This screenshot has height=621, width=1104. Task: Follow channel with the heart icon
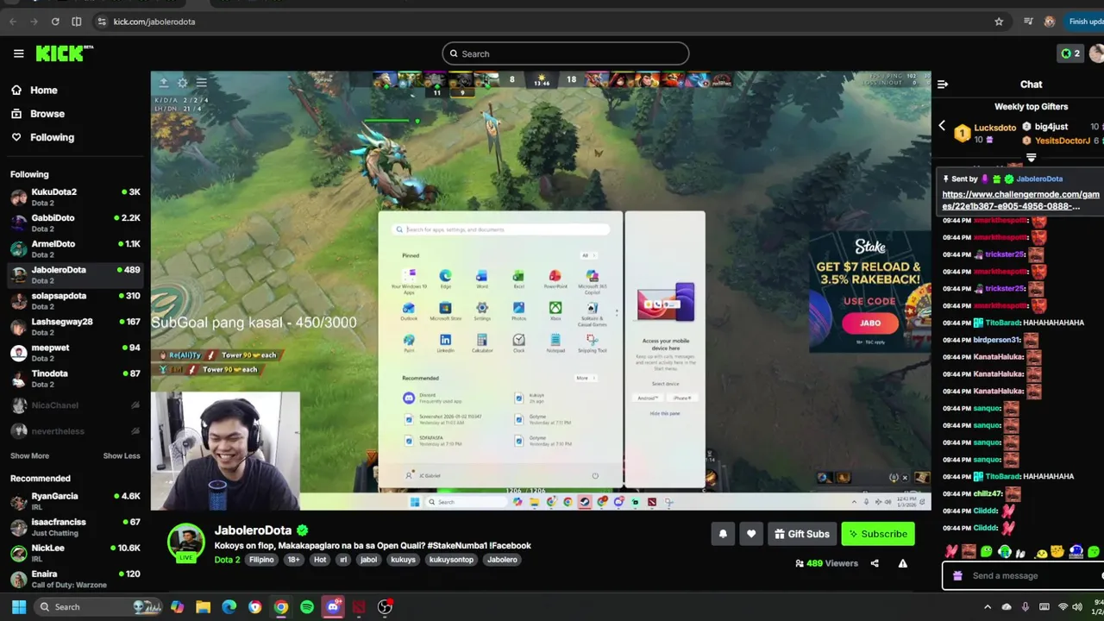pyautogui.click(x=751, y=534)
